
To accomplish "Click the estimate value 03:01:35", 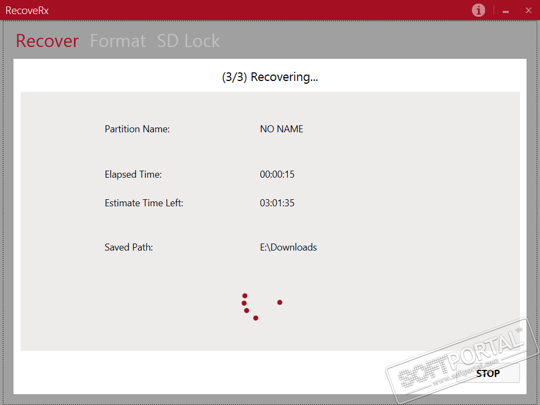I will click(277, 203).
